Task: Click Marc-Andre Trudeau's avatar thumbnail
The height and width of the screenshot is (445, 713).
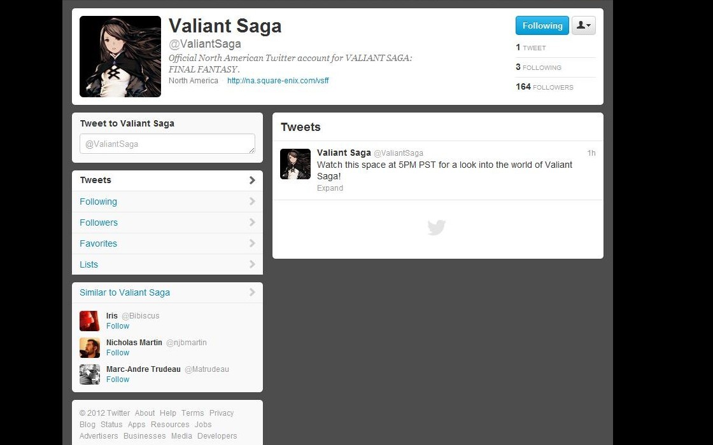Action: (x=89, y=374)
